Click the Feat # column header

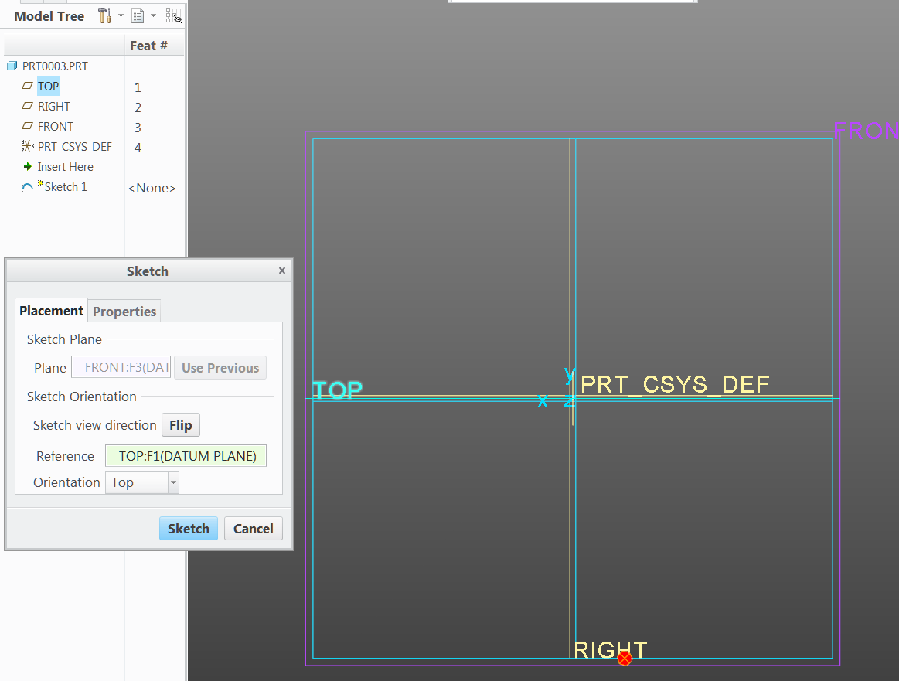pos(148,46)
